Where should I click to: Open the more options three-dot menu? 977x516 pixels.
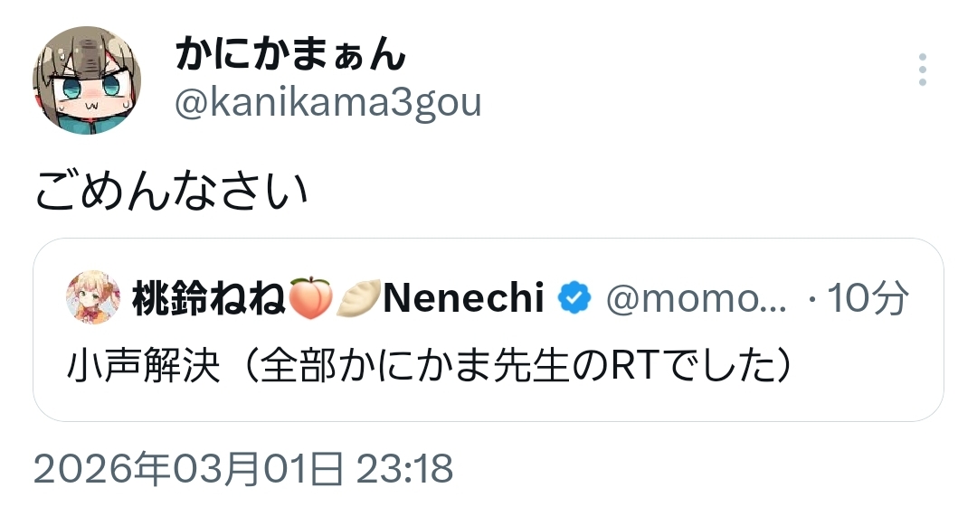click(x=922, y=70)
